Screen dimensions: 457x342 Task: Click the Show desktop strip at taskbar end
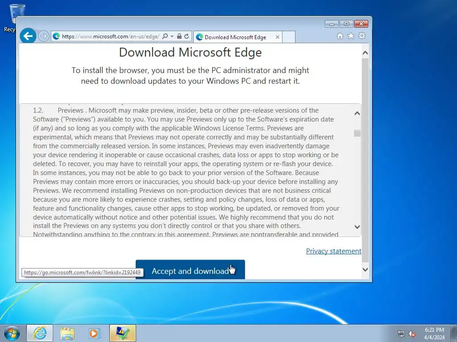coord(454,333)
